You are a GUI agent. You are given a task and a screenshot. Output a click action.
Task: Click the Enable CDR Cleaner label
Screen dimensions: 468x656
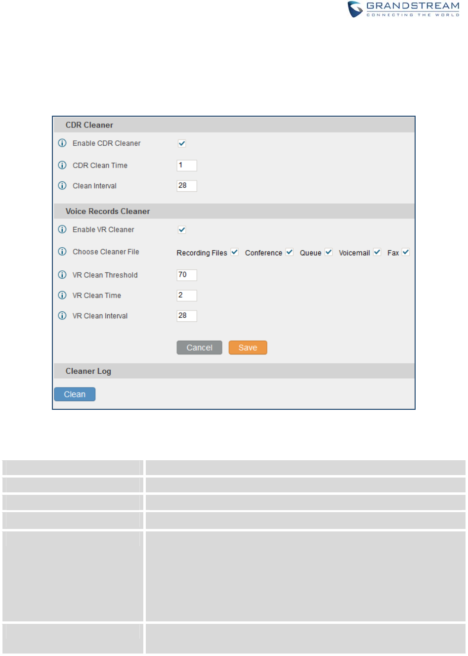[x=107, y=143]
